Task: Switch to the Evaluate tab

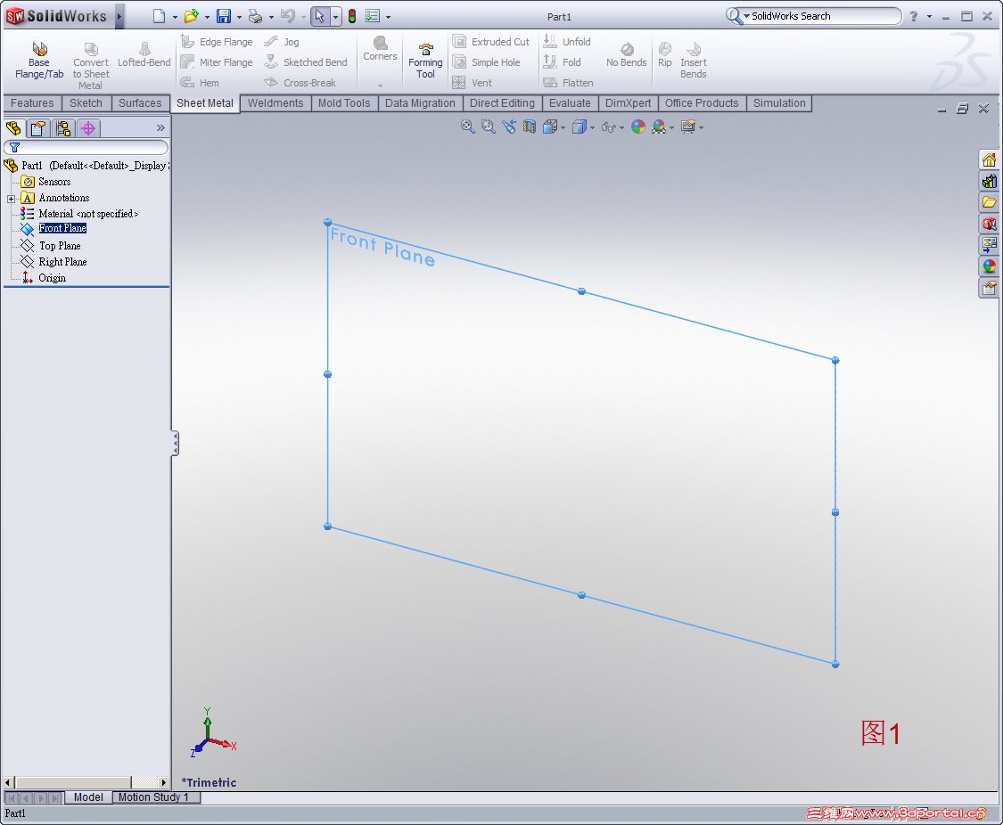Action: [x=570, y=102]
